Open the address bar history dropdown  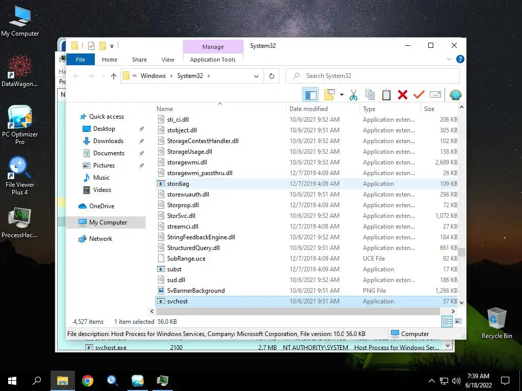(x=256, y=76)
